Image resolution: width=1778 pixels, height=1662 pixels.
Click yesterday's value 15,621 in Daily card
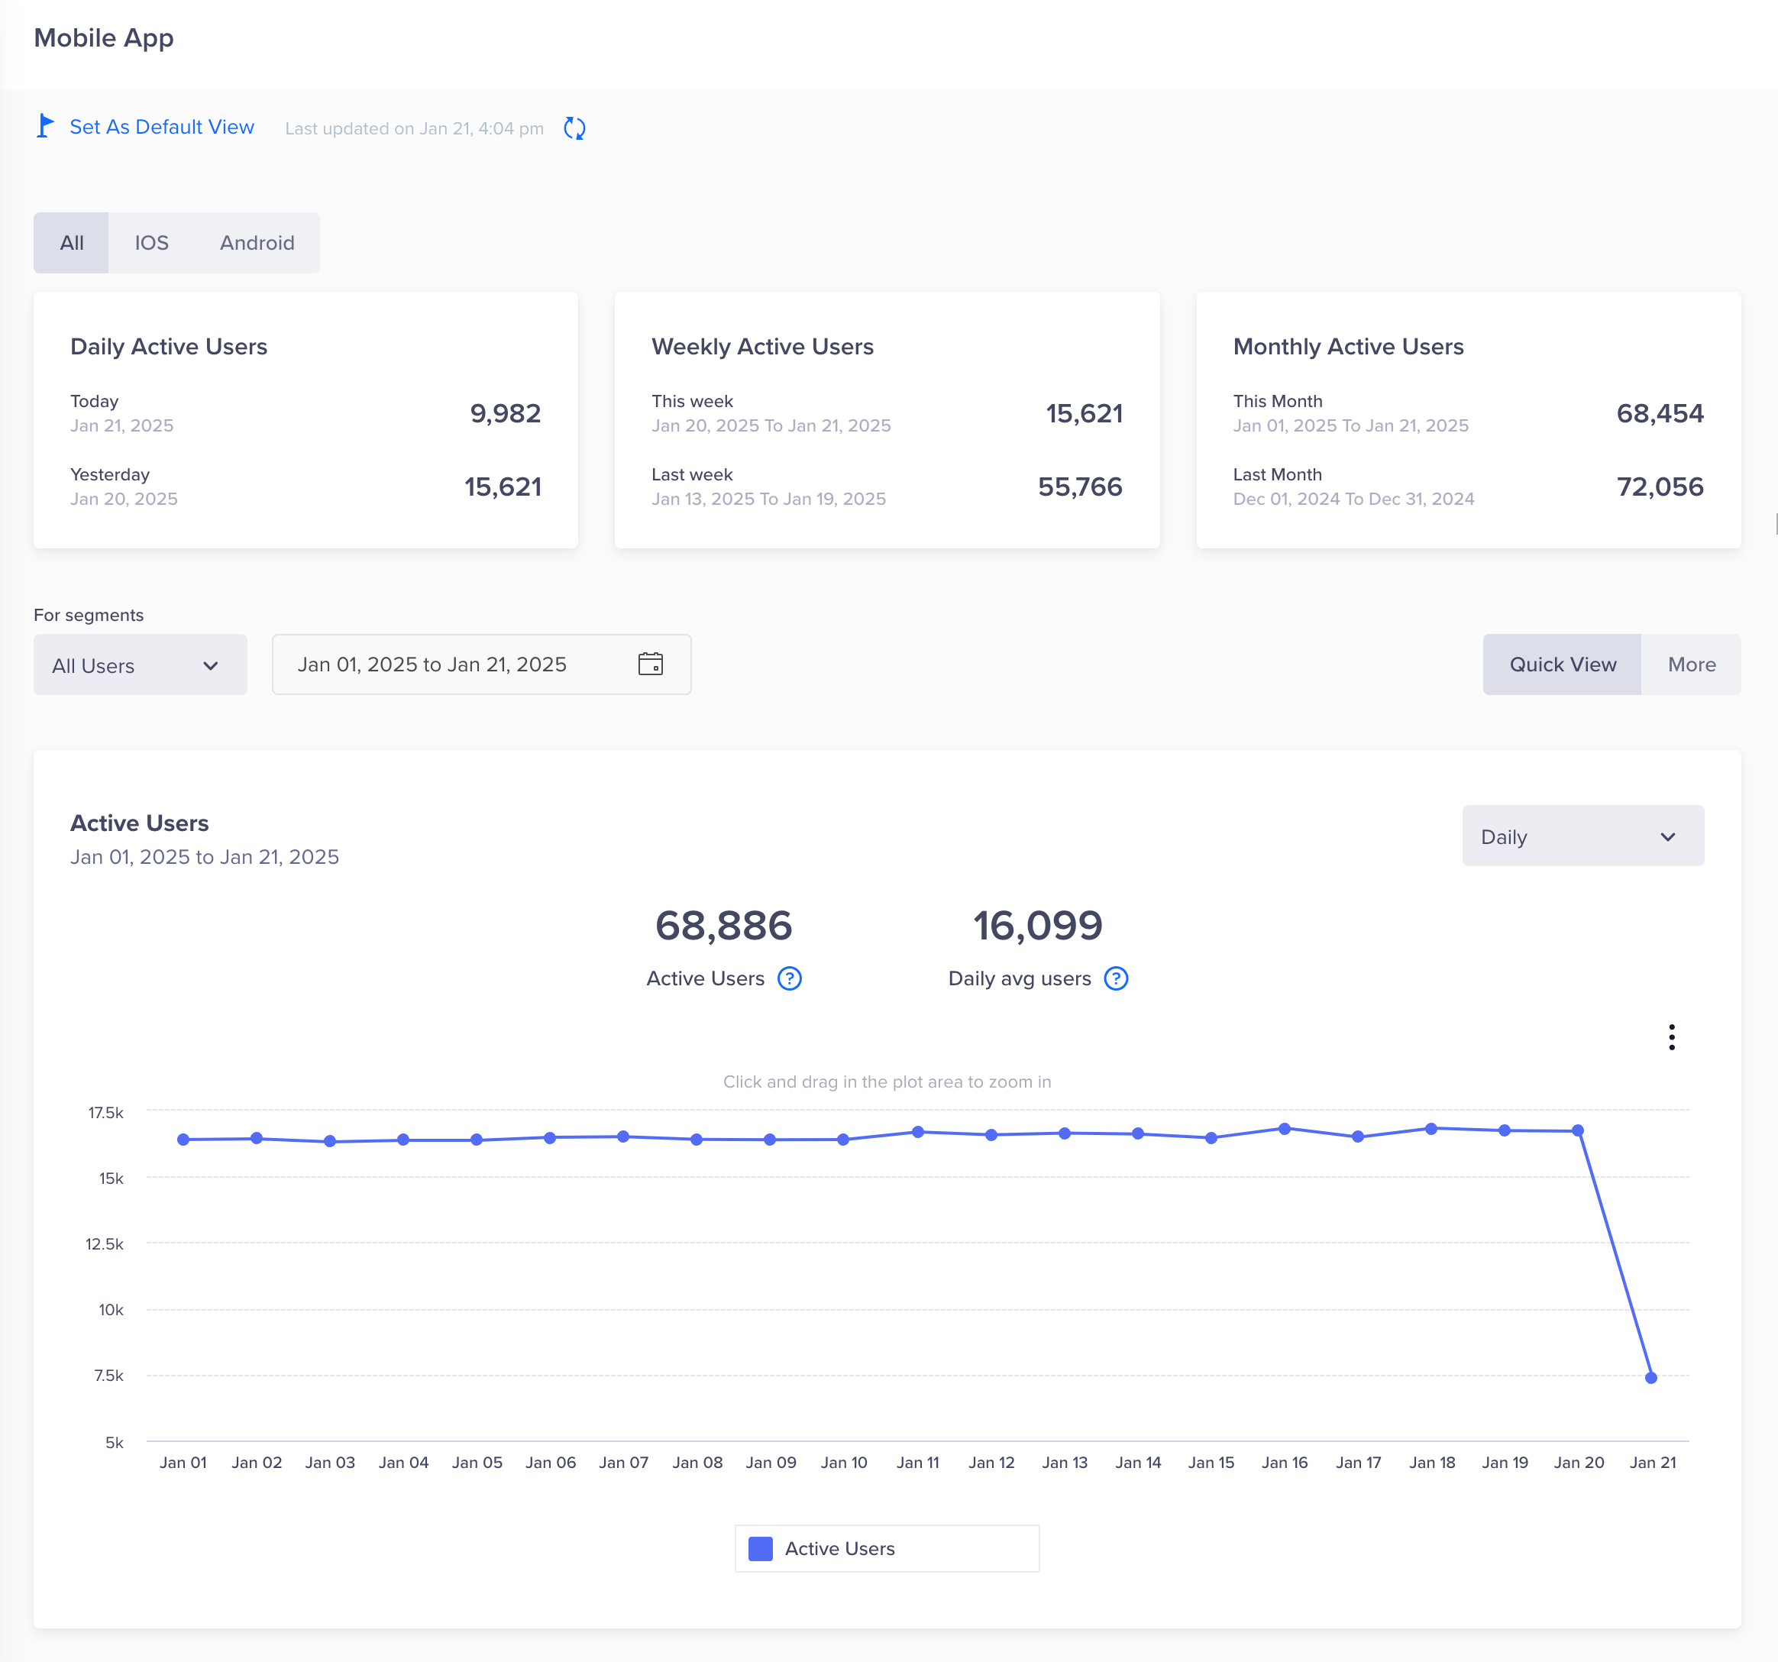coord(503,487)
